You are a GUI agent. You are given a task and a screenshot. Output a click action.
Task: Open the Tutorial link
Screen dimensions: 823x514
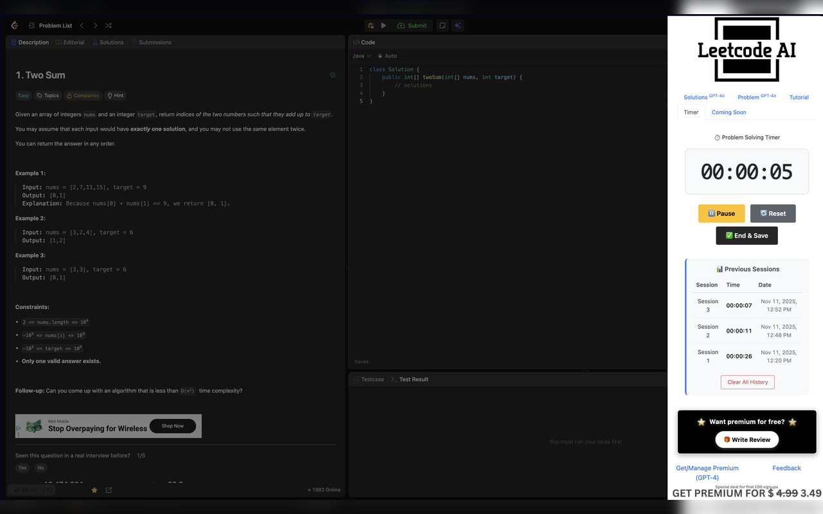(799, 98)
